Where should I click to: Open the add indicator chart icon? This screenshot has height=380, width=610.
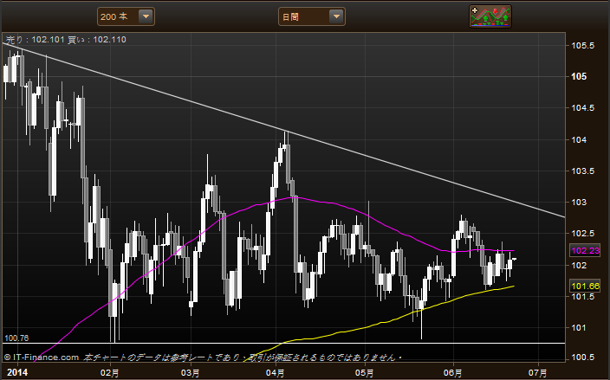[x=490, y=16]
